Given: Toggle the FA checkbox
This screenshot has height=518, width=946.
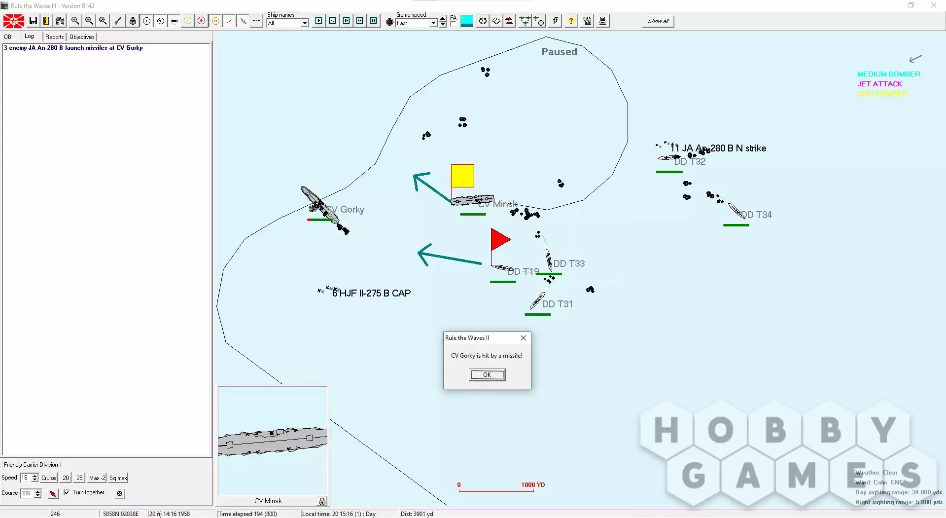Looking at the screenshot, I should click(x=453, y=23).
